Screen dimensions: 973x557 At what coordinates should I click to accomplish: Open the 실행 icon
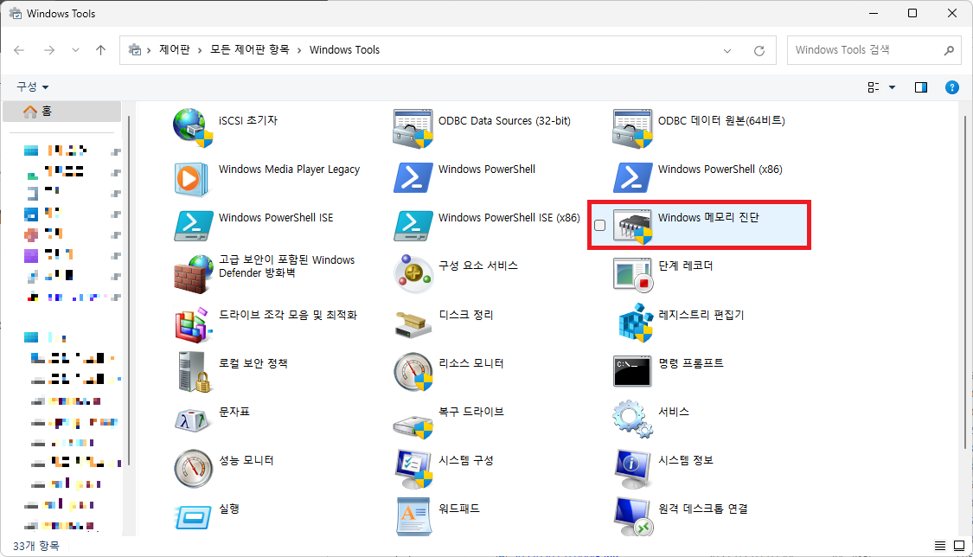(x=193, y=516)
